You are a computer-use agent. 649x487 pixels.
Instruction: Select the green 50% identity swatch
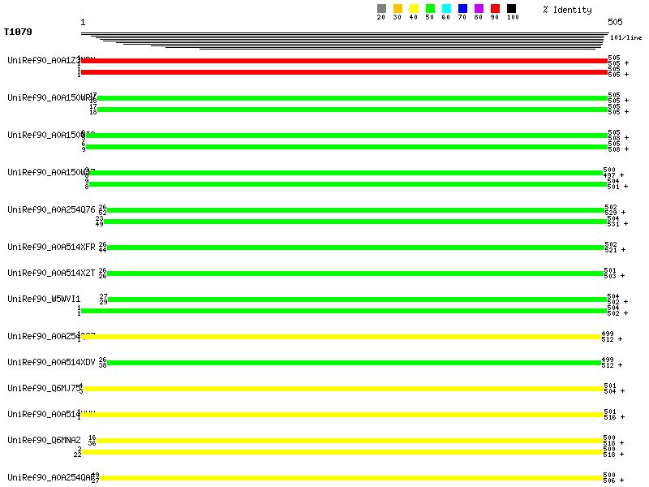430,9
